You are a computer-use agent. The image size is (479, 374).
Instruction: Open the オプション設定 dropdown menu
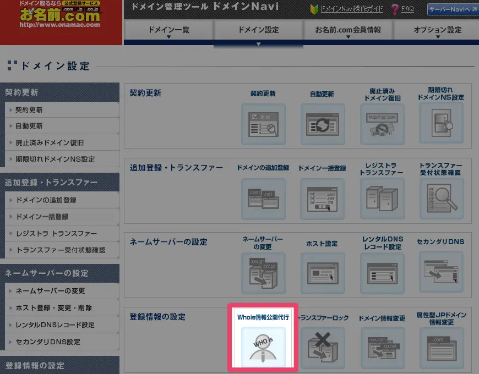coord(437,31)
